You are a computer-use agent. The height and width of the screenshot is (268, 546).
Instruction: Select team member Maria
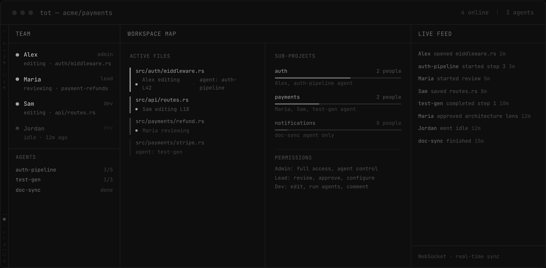pyautogui.click(x=64, y=83)
